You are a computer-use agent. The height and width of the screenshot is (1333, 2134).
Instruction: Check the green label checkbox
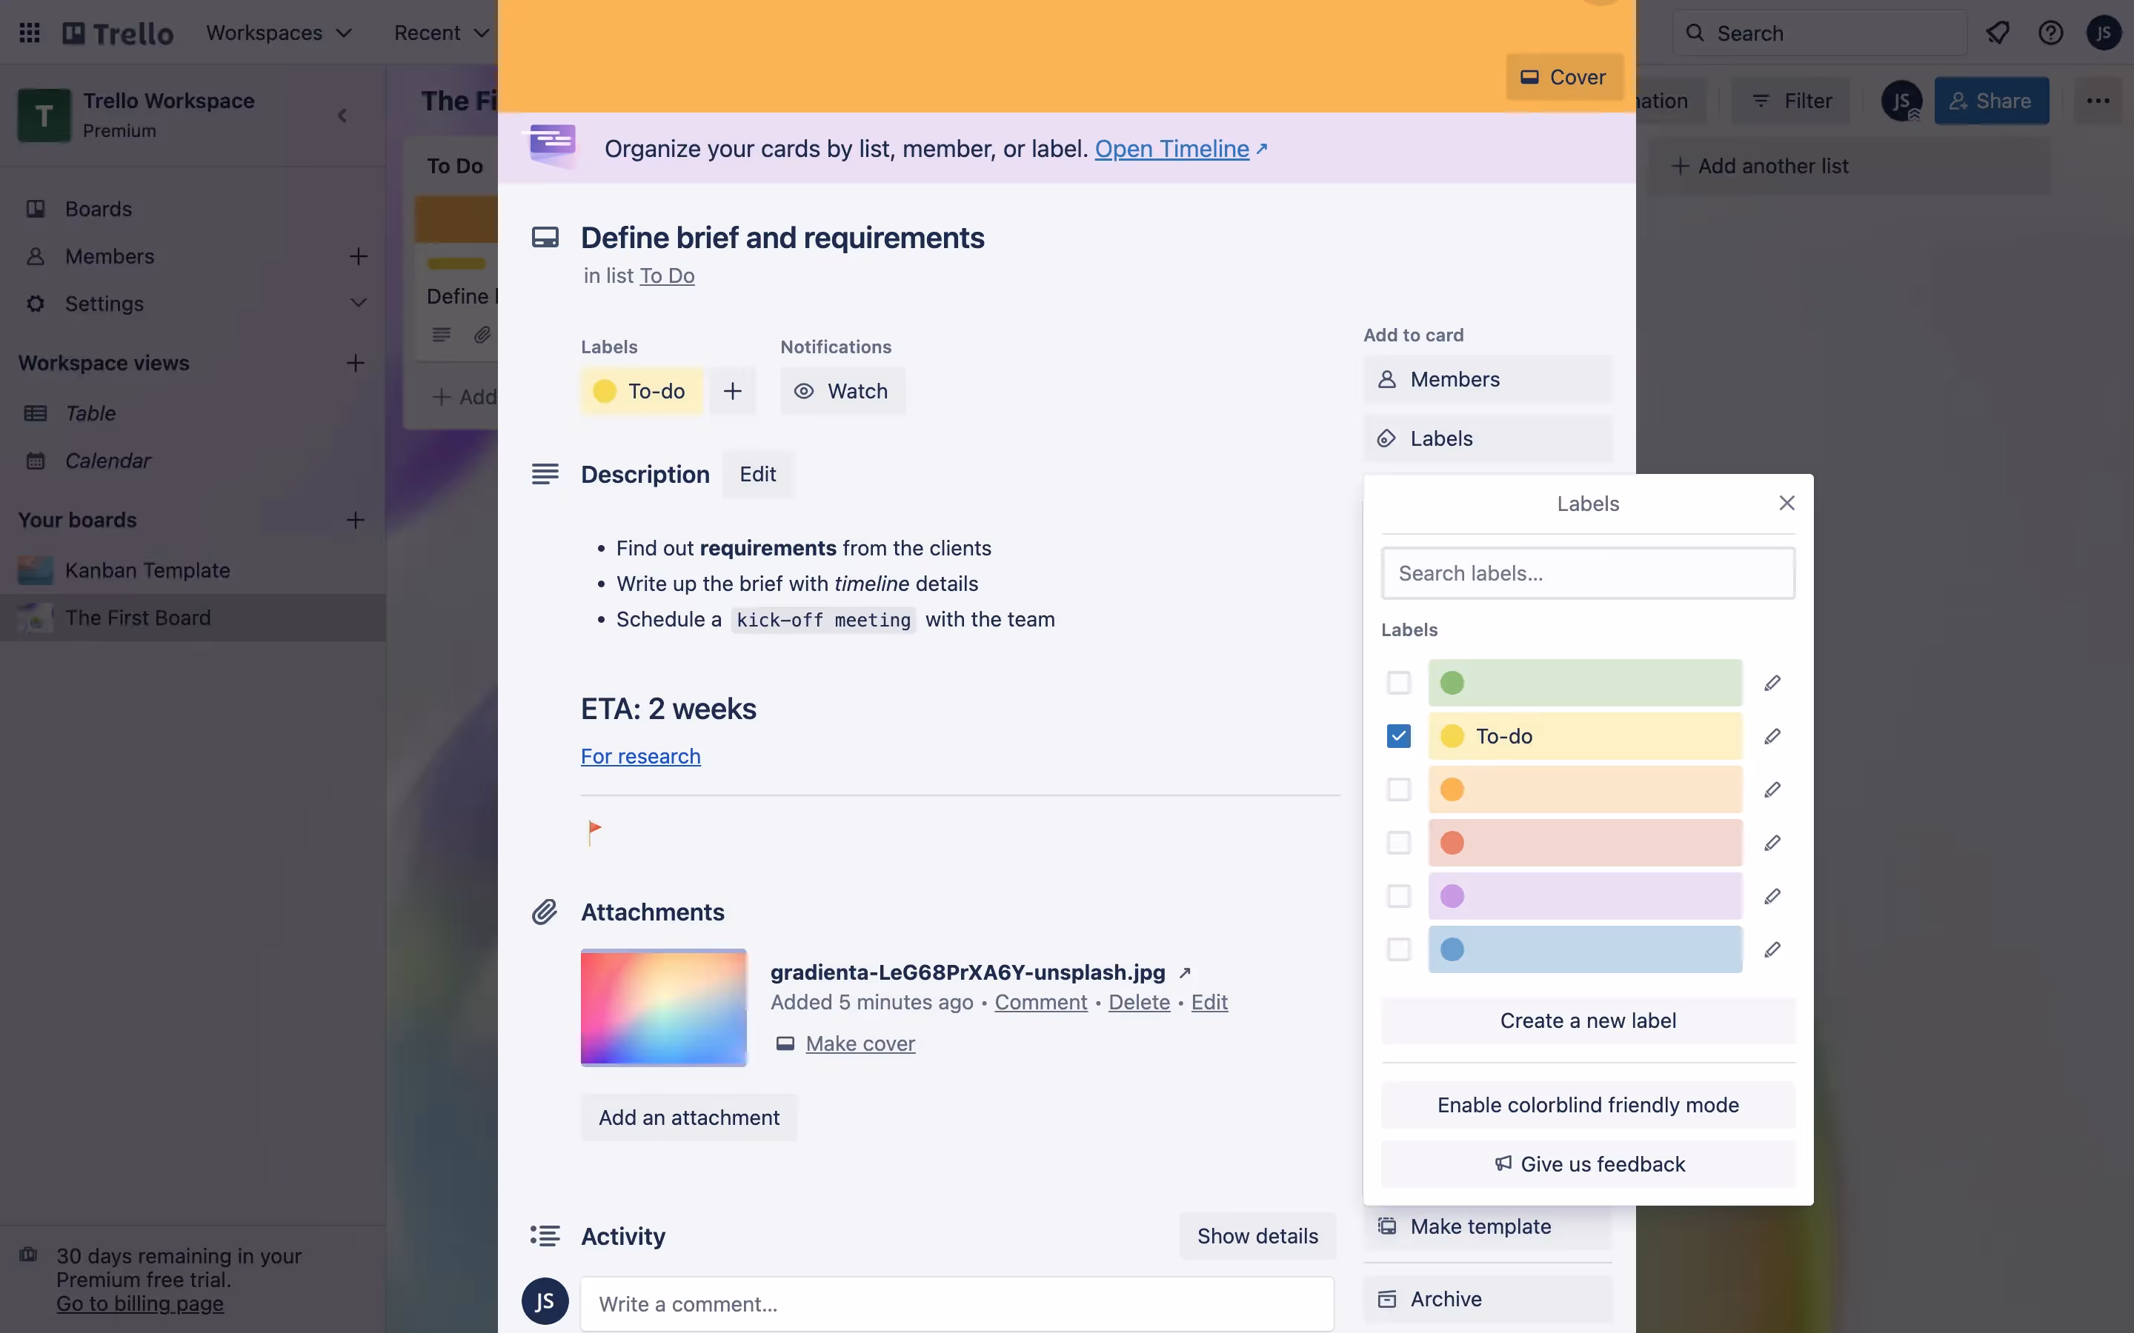coord(1398,684)
